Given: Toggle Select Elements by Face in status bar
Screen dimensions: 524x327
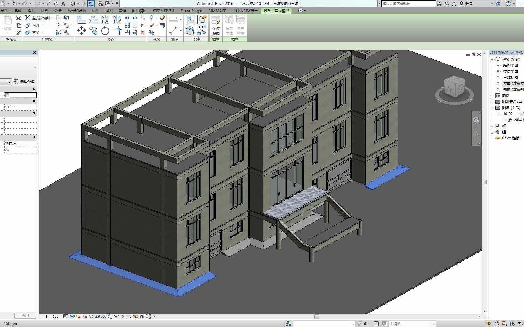Looking at the screenshot, I should [512, 324].
